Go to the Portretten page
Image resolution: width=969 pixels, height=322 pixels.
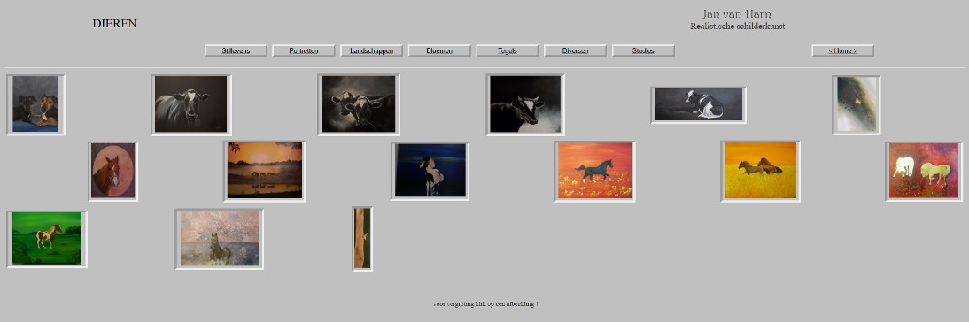coord(304,50)
